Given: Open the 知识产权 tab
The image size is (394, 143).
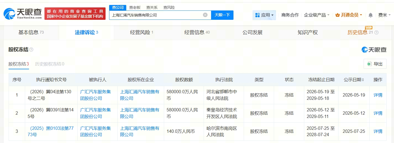Looking at the screenshot, I should click(x=308, y=32).
